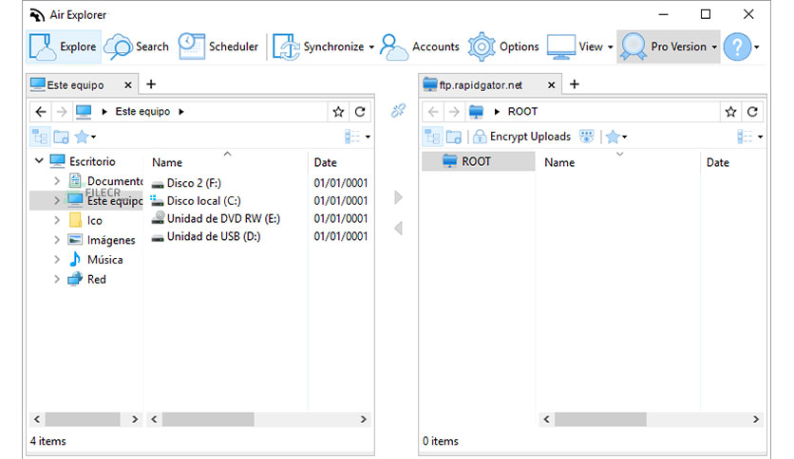
Task: Toggle Encrypt Uploads
Action: tap(521, 137)
